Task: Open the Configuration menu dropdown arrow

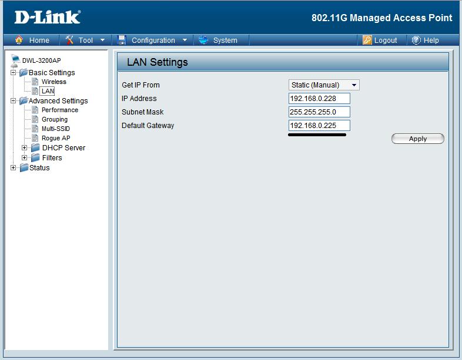Action: pyautogui.click(x=185, y=40)
